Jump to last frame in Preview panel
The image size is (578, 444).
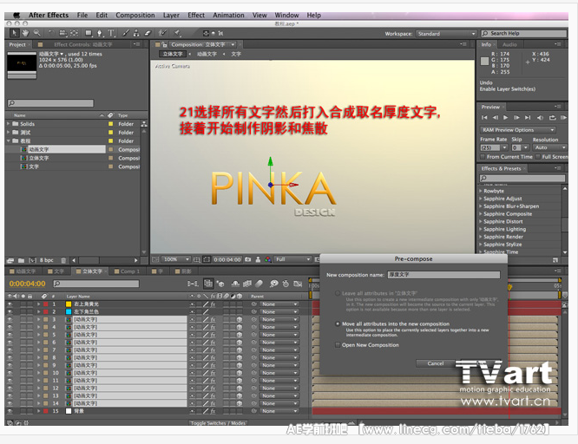point(528,118)
